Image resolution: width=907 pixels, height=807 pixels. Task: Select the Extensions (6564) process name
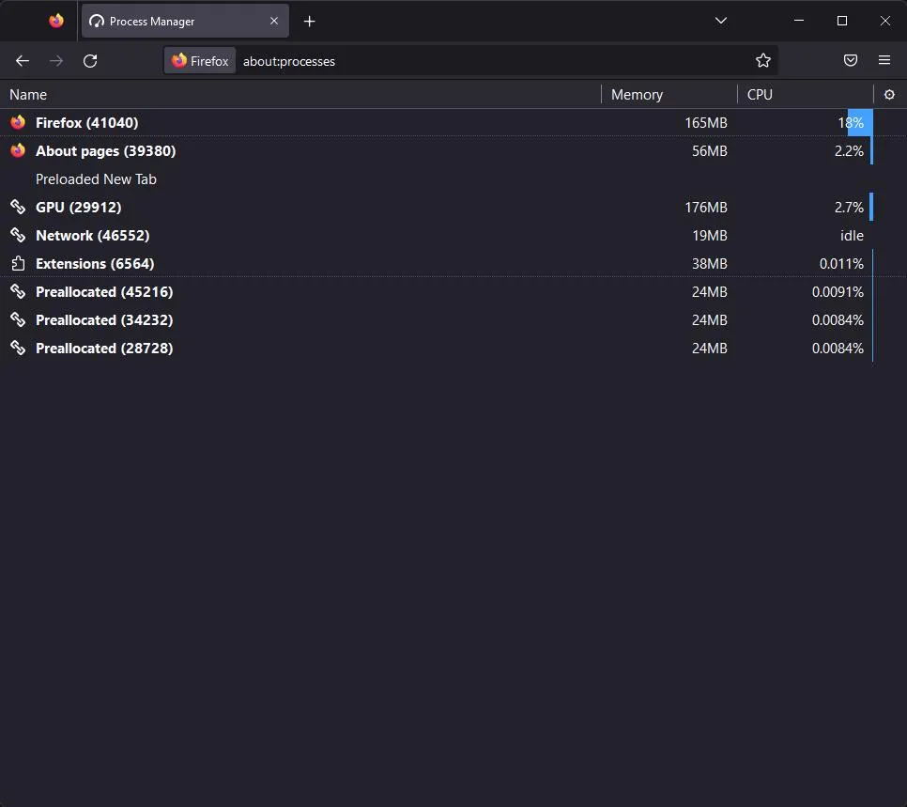(x=95, y=264)
